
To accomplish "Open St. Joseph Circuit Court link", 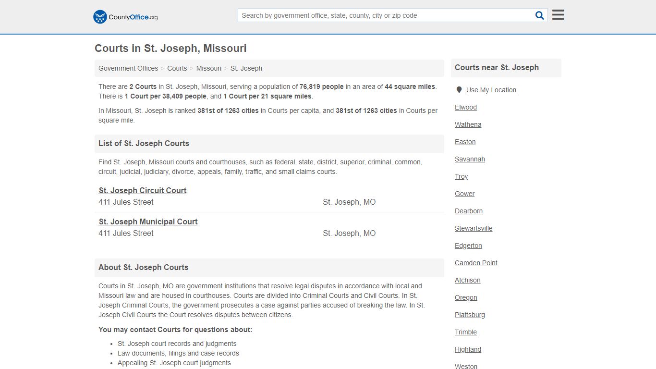I will pyautogui.click(x=143, y=190).
